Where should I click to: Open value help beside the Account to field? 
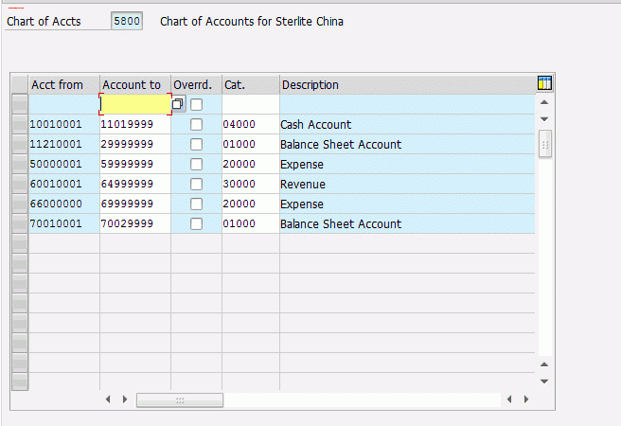click(178, 104)
